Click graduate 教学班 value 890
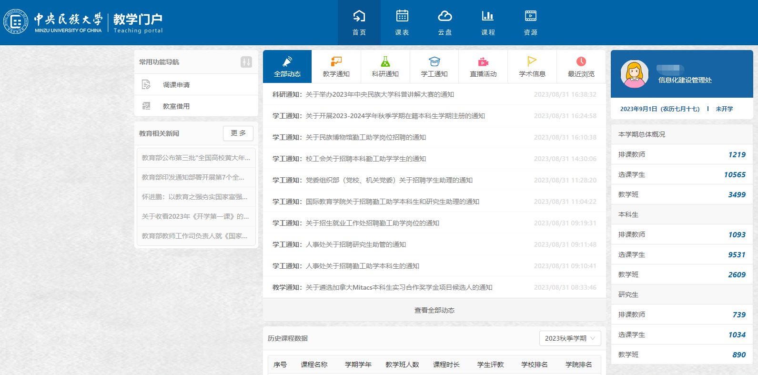 [x=739, y=355]
